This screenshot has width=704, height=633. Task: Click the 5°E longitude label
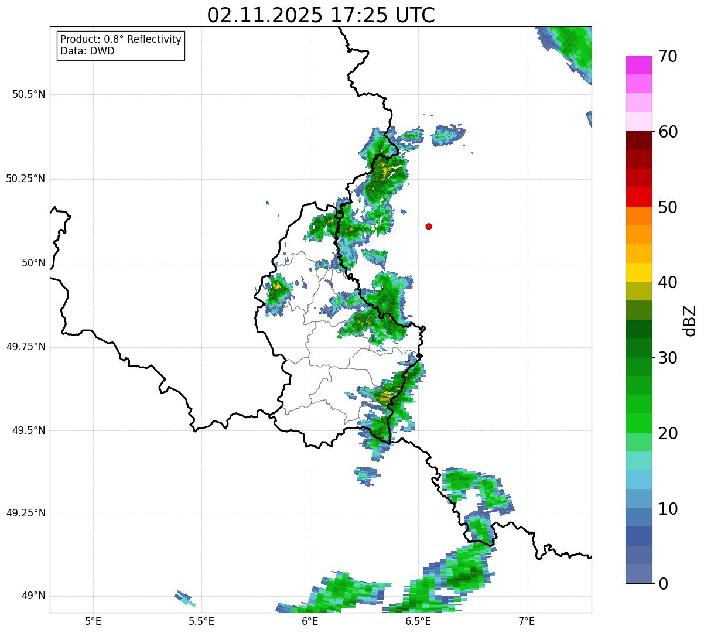tap(93, 621)
